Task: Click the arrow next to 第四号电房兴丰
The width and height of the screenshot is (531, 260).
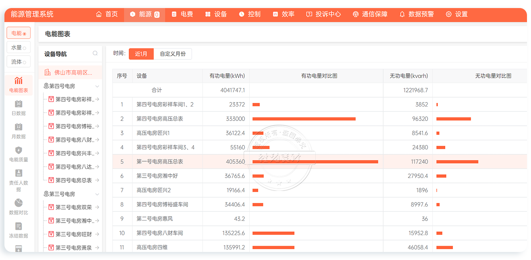Action: pyautogui.click(x=97, y=153)
